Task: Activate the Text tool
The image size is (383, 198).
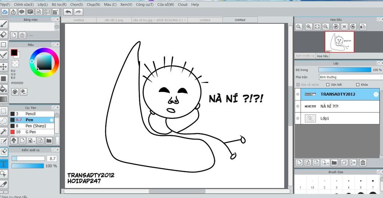Action: coord(4,164)
